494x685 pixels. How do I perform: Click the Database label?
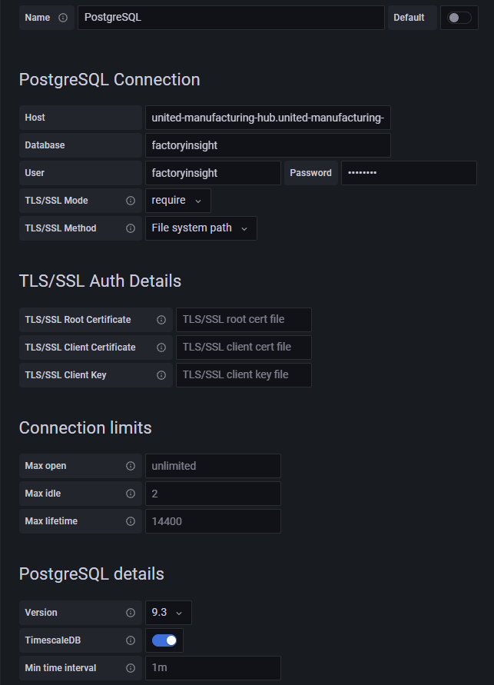[45, 145]
